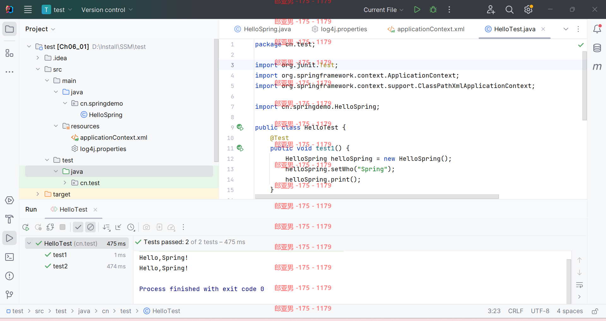Open the Project view selector dropdown
606x321 pixels.
point(40,29)
